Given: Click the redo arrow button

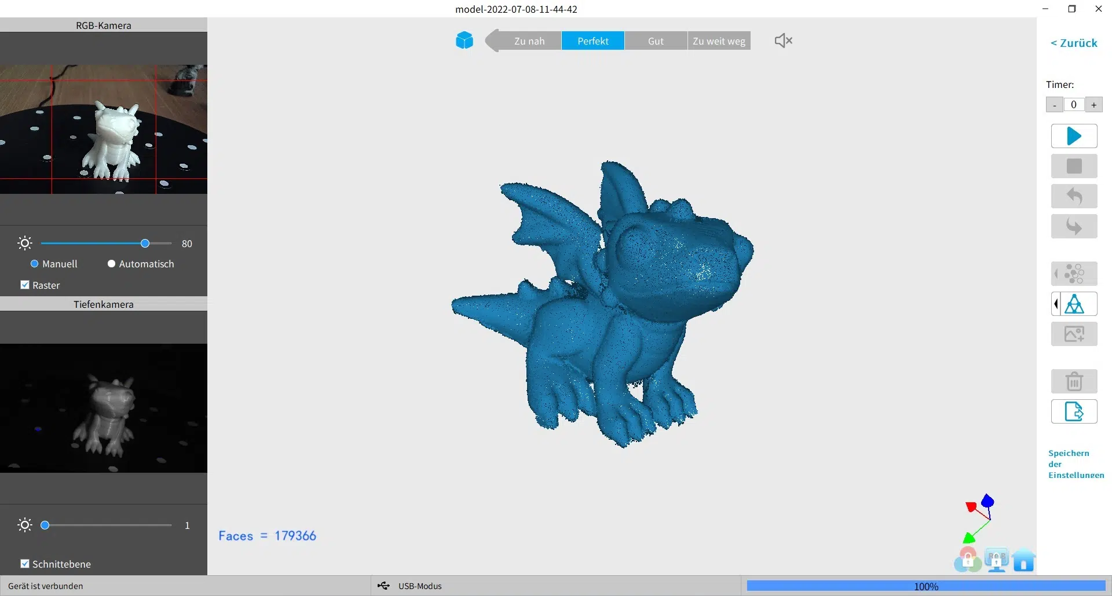Looking at the screenshot, I should [x=1074, y=226].
